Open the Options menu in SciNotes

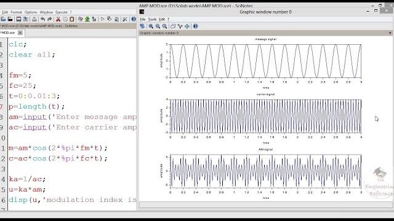[x=31, y=12]
